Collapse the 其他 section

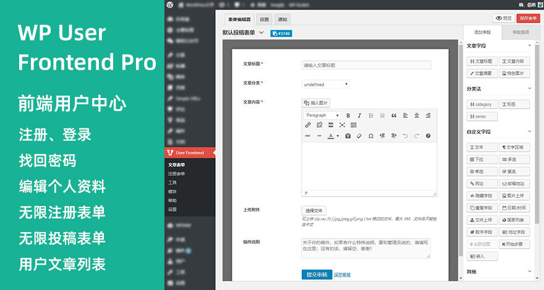529,271
